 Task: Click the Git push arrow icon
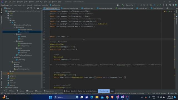(160, 5)
